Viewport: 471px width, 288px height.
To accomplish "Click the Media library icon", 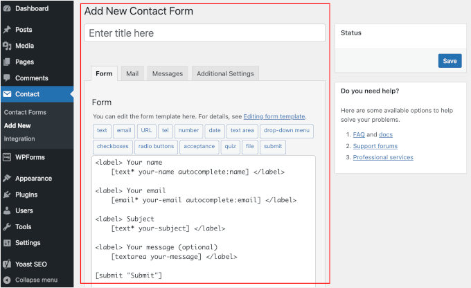I will 7,46.
